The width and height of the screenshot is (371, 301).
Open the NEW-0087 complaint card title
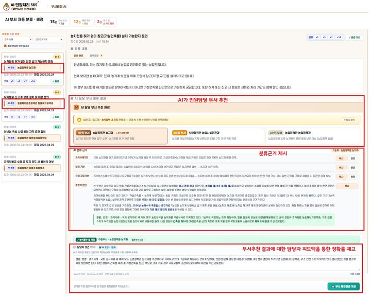point(28,61)
